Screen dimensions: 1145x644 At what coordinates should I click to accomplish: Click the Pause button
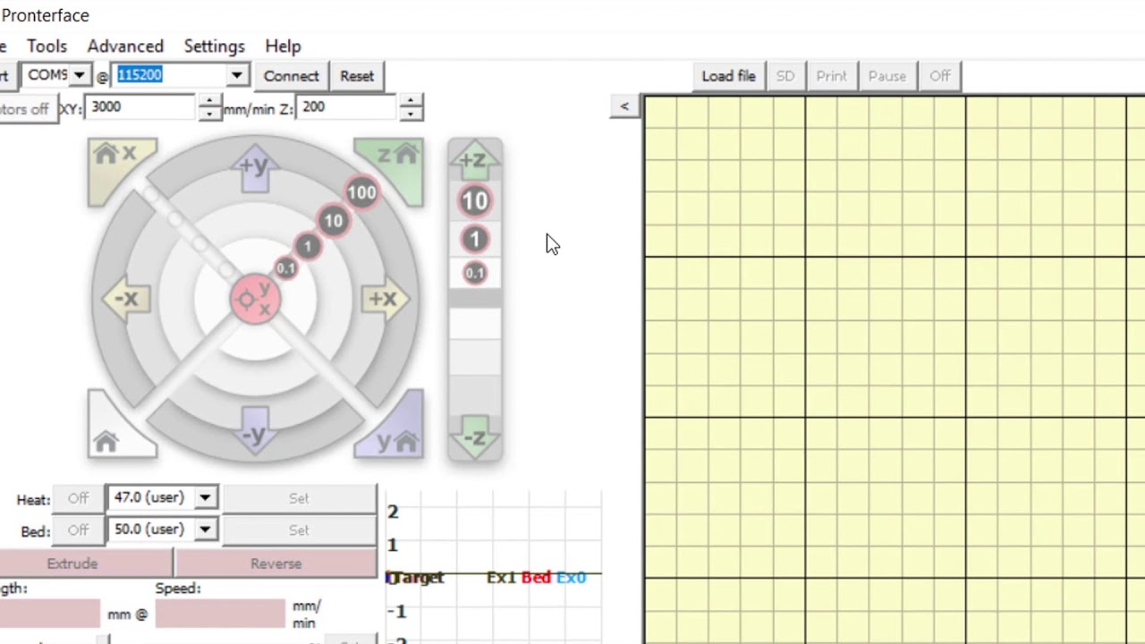[887, 76]
